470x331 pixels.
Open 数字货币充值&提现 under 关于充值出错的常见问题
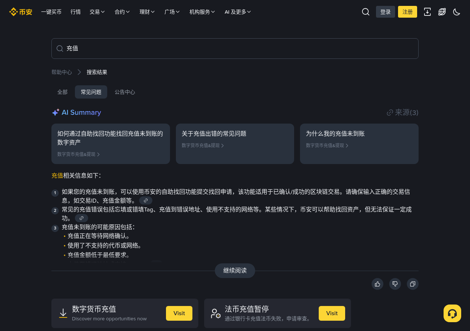203,145
